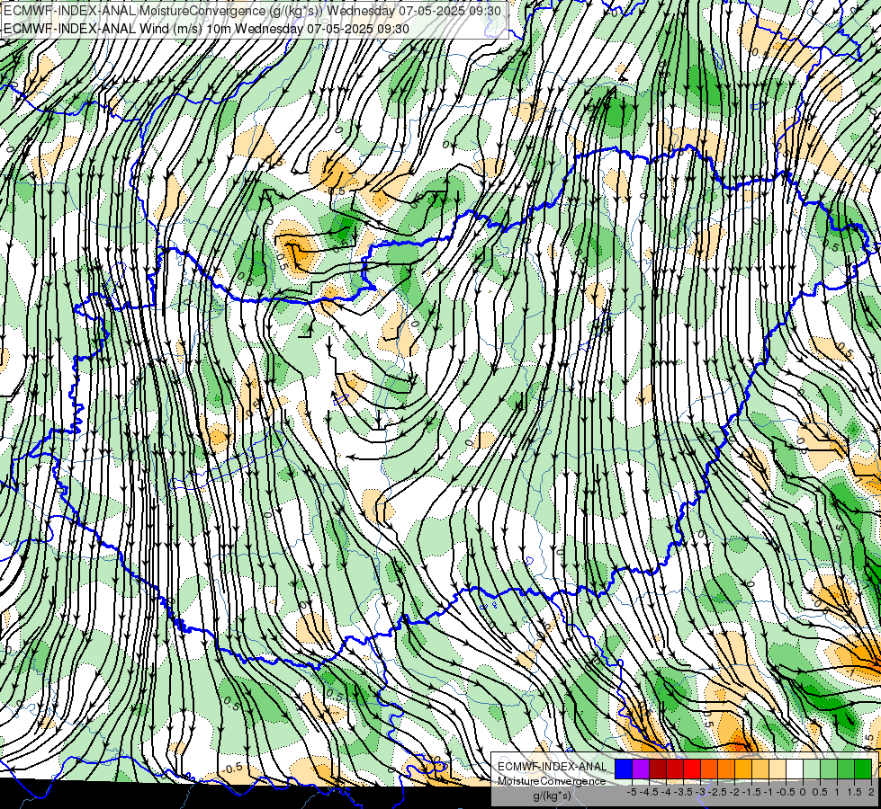This screenshot has height=809, width=881.
Task: Pick legend swatch between -4.5 and -4 ticks
Action: pos(658,769)
